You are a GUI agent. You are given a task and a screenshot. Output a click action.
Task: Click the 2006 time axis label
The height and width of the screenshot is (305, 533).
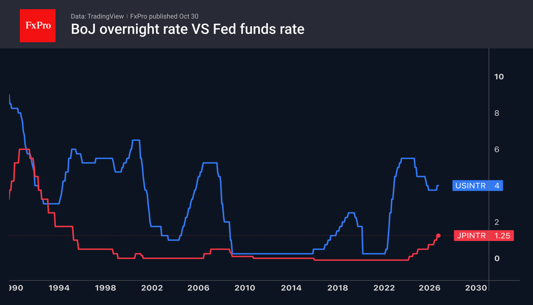coord(198,288)
